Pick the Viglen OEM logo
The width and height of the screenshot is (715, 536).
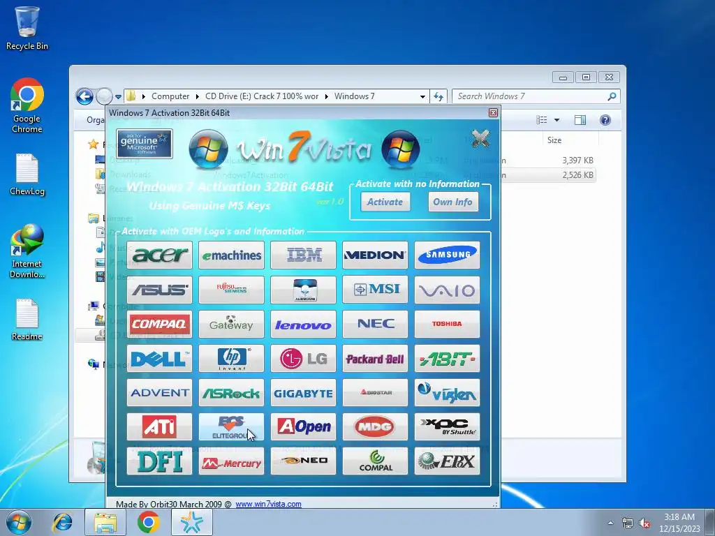448,393
